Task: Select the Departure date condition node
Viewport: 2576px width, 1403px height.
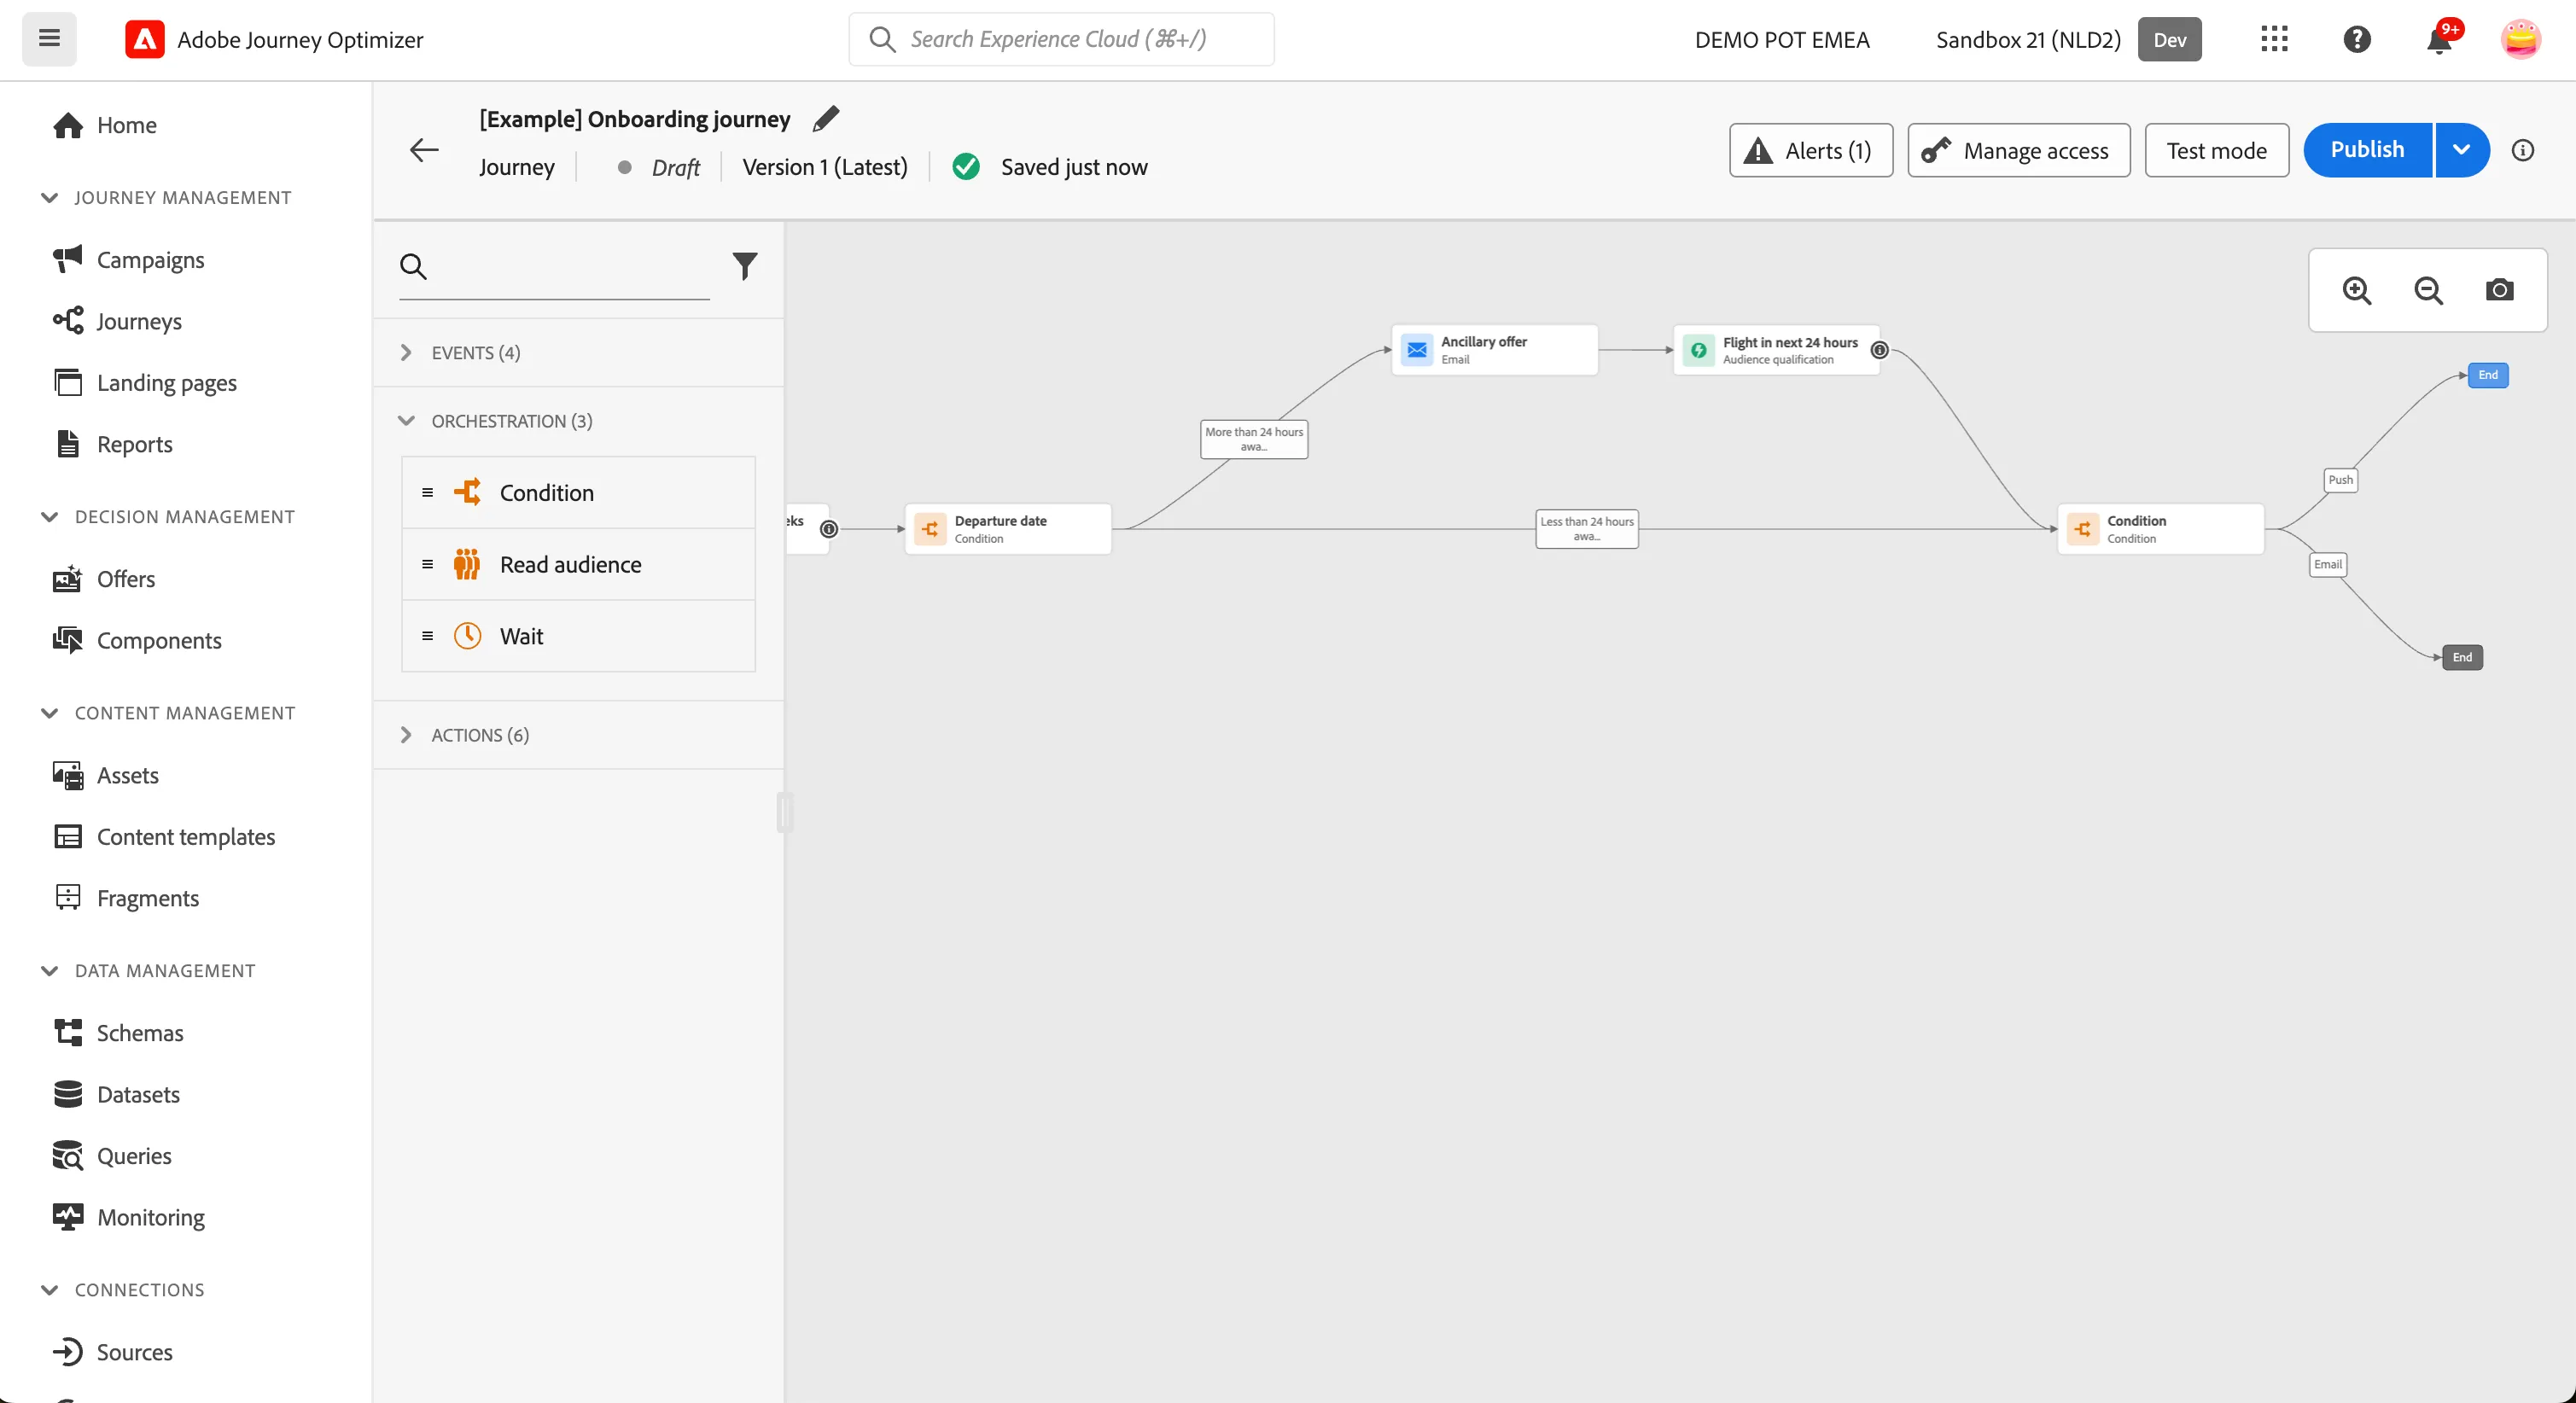Action: [1008, 529]
